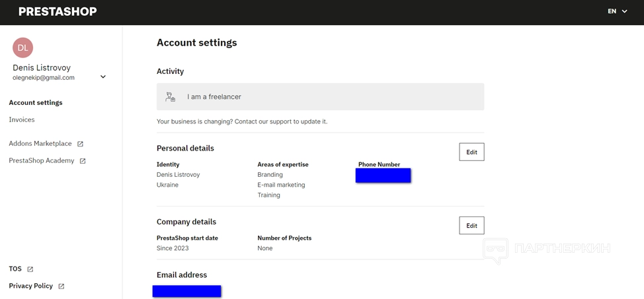Viewport: 644px width, 299px height.
Task: Edit the Company details section
Action: [471, 226]
